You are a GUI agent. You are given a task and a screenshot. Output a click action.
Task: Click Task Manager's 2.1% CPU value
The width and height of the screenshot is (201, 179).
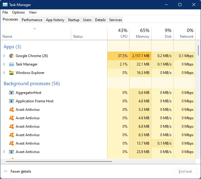pyautogui.click(x=123, y=64)
